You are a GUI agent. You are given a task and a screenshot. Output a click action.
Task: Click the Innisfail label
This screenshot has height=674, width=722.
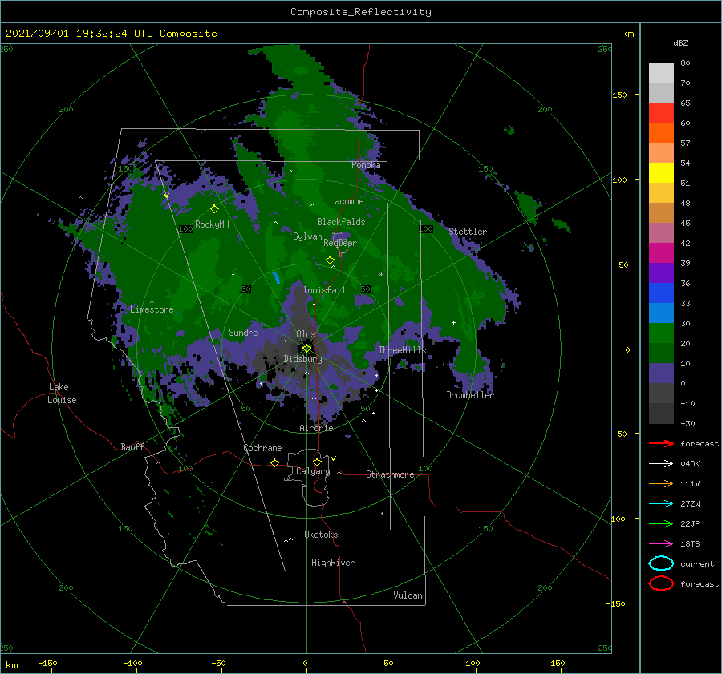coord(324,290)
